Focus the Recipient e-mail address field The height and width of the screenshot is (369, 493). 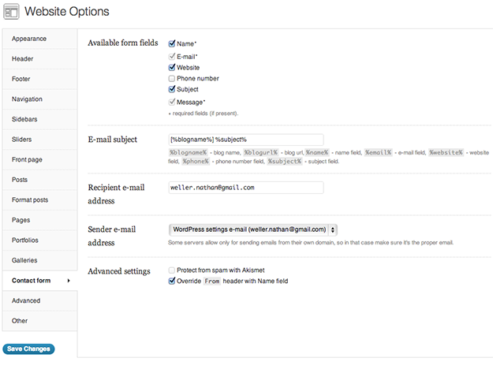click(245, 188)
